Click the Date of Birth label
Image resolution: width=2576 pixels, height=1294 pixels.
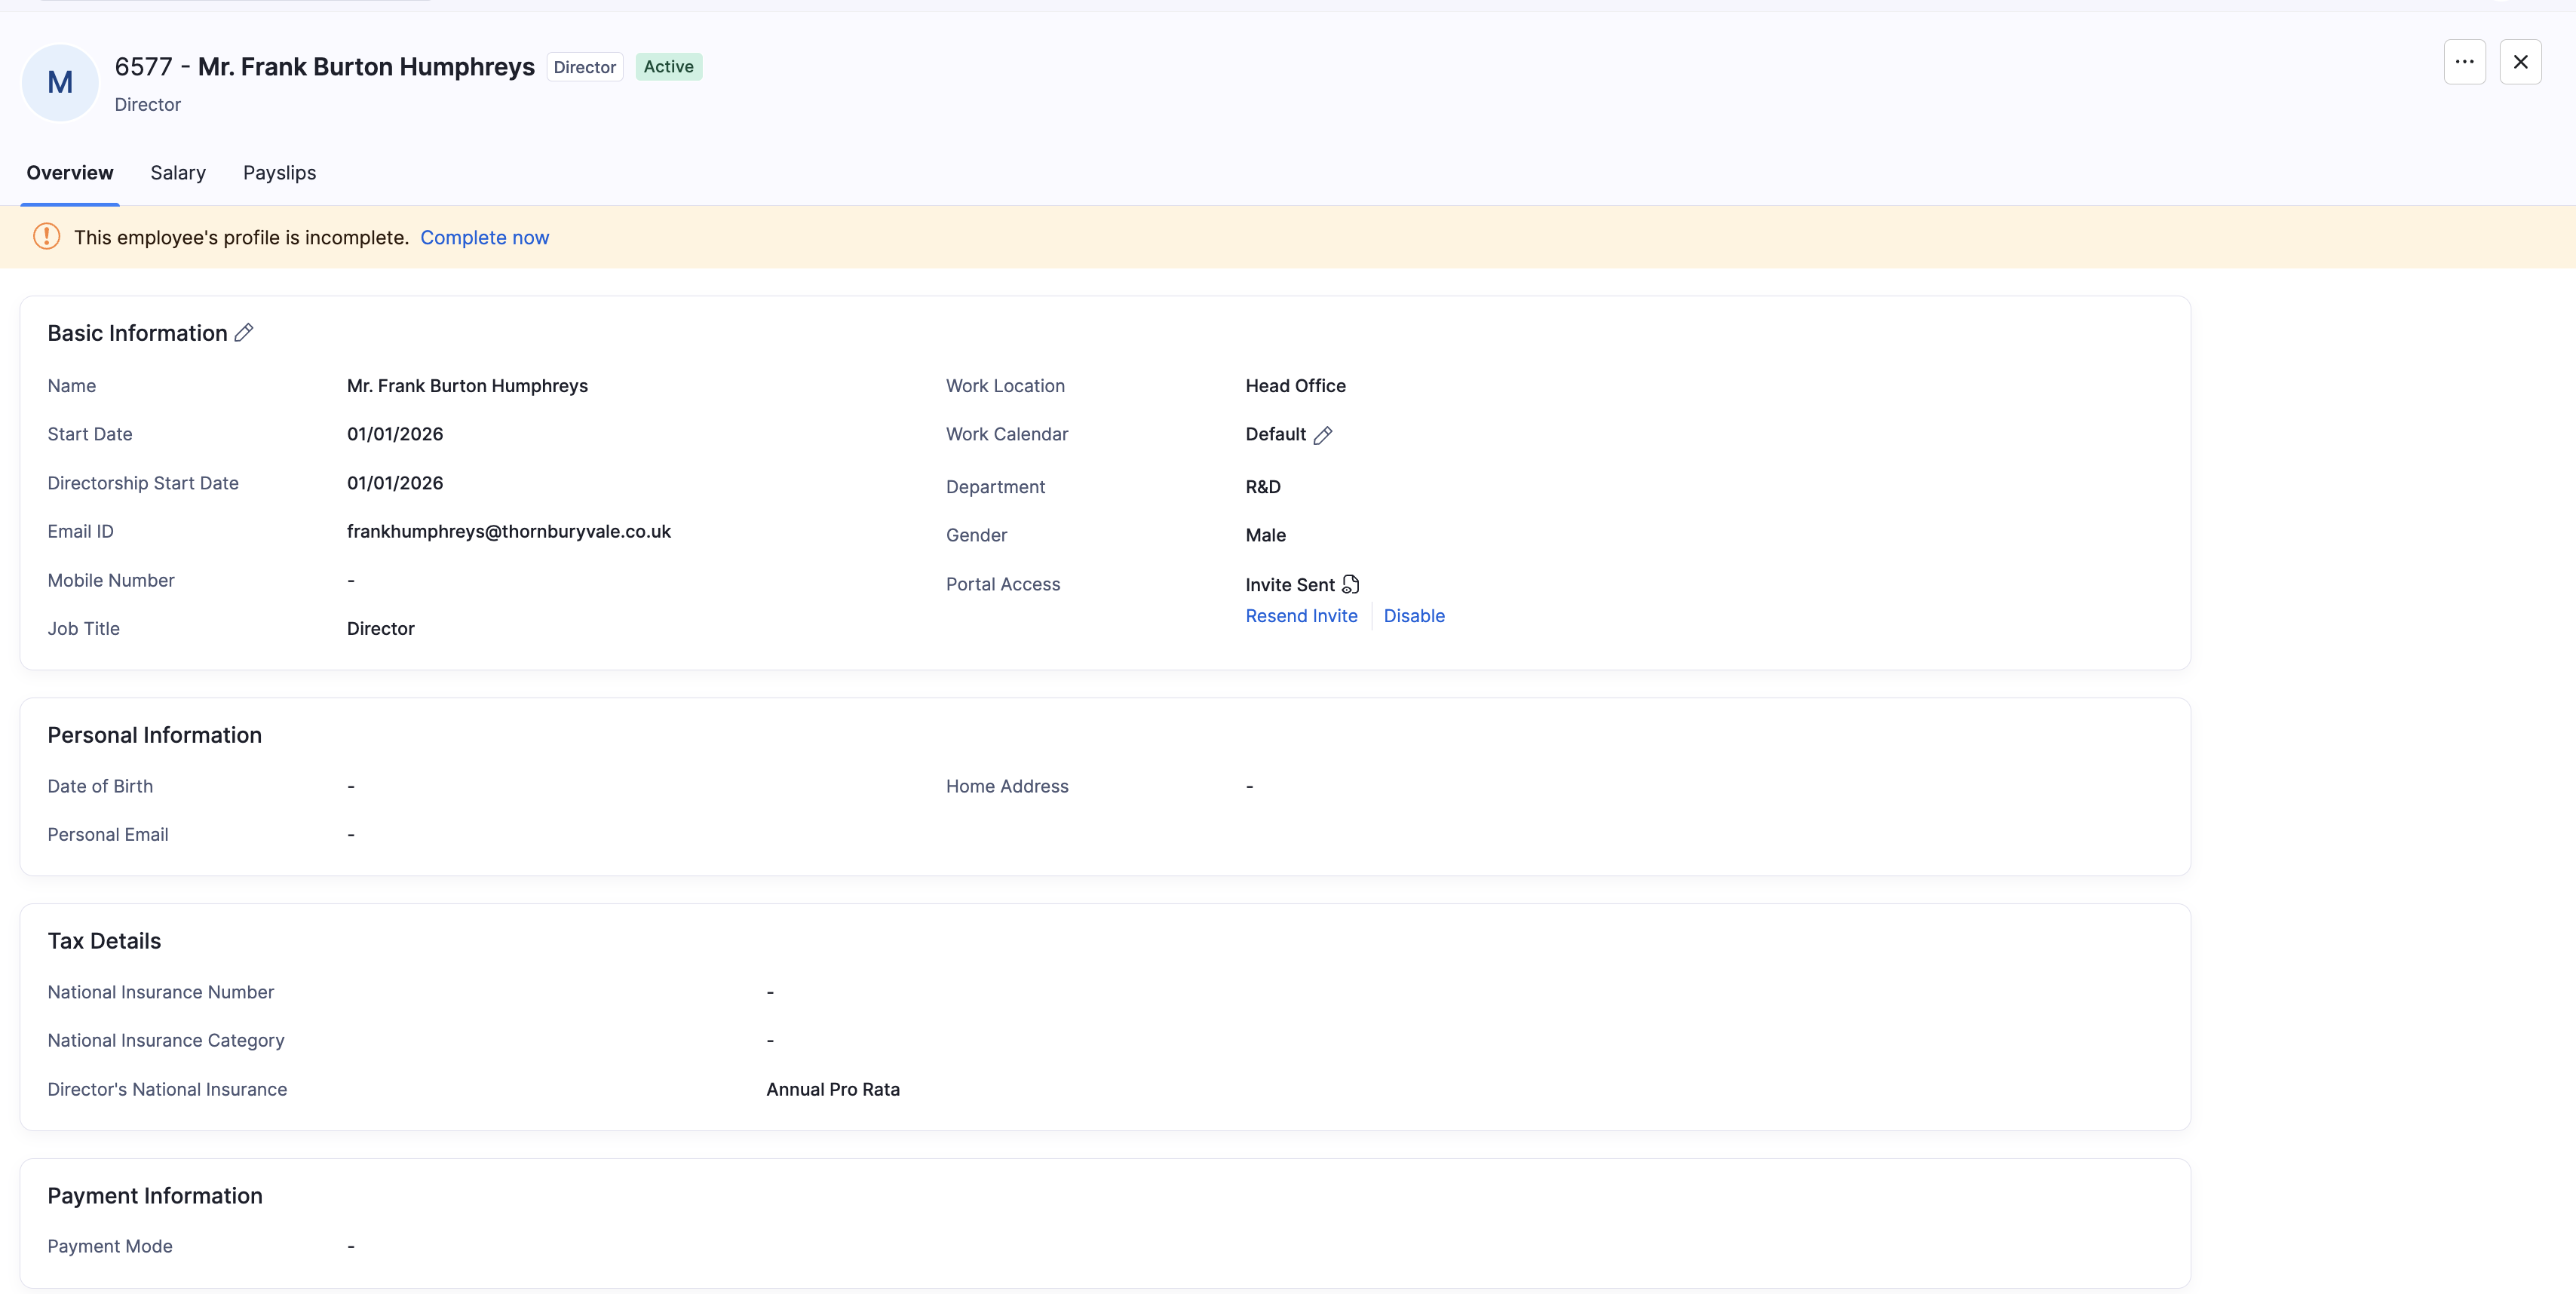click(x=100, y=786)
